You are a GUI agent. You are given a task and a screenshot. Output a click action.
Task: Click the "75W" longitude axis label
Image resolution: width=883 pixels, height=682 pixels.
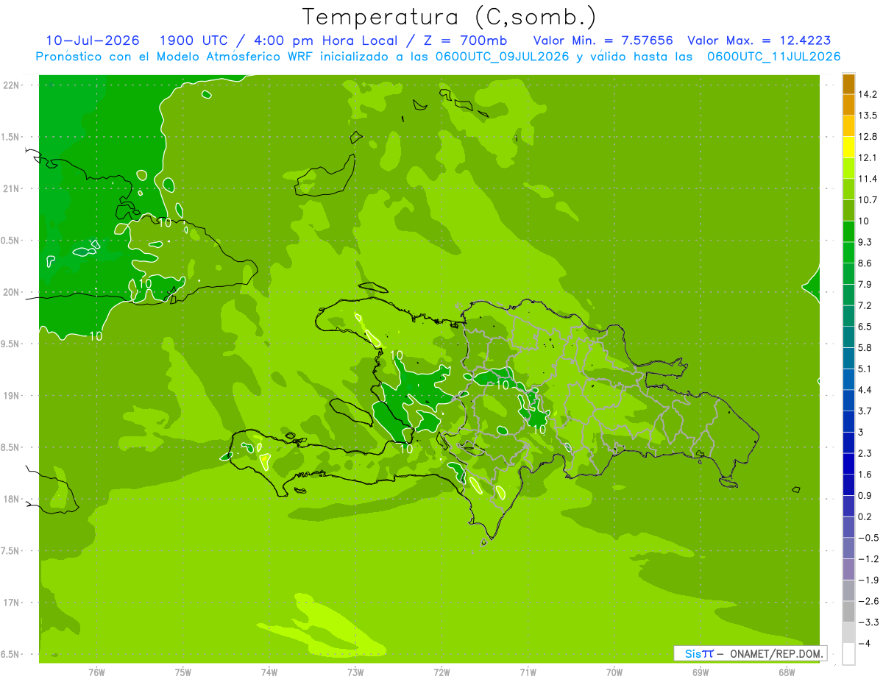pos(182,672)
